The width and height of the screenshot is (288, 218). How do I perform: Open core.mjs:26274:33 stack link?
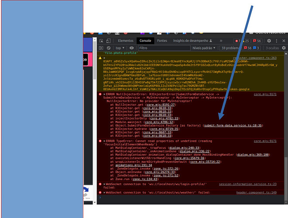(x=160, y=172)
